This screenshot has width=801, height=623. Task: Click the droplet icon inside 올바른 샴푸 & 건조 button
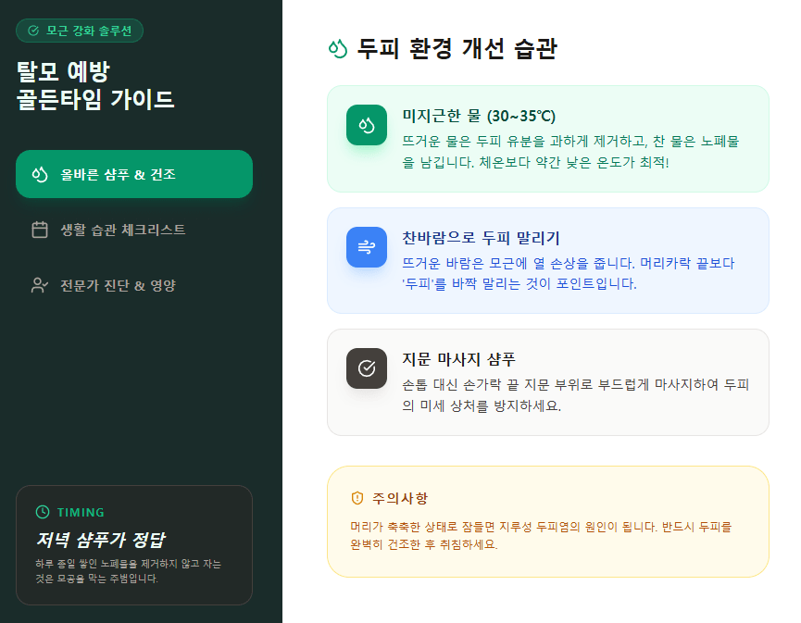click(x=39, y=174)
